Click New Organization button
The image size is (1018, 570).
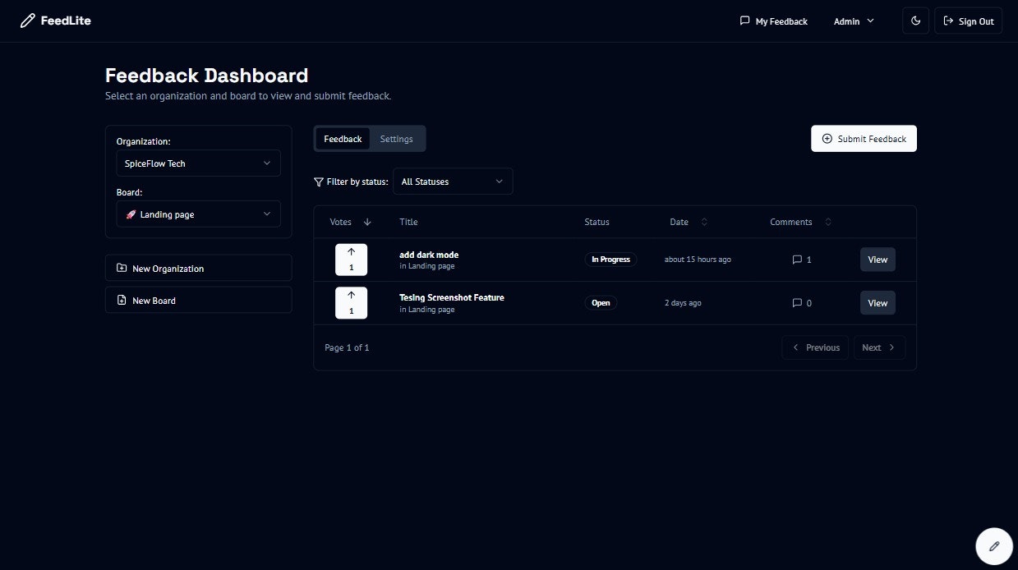[198, 269]
